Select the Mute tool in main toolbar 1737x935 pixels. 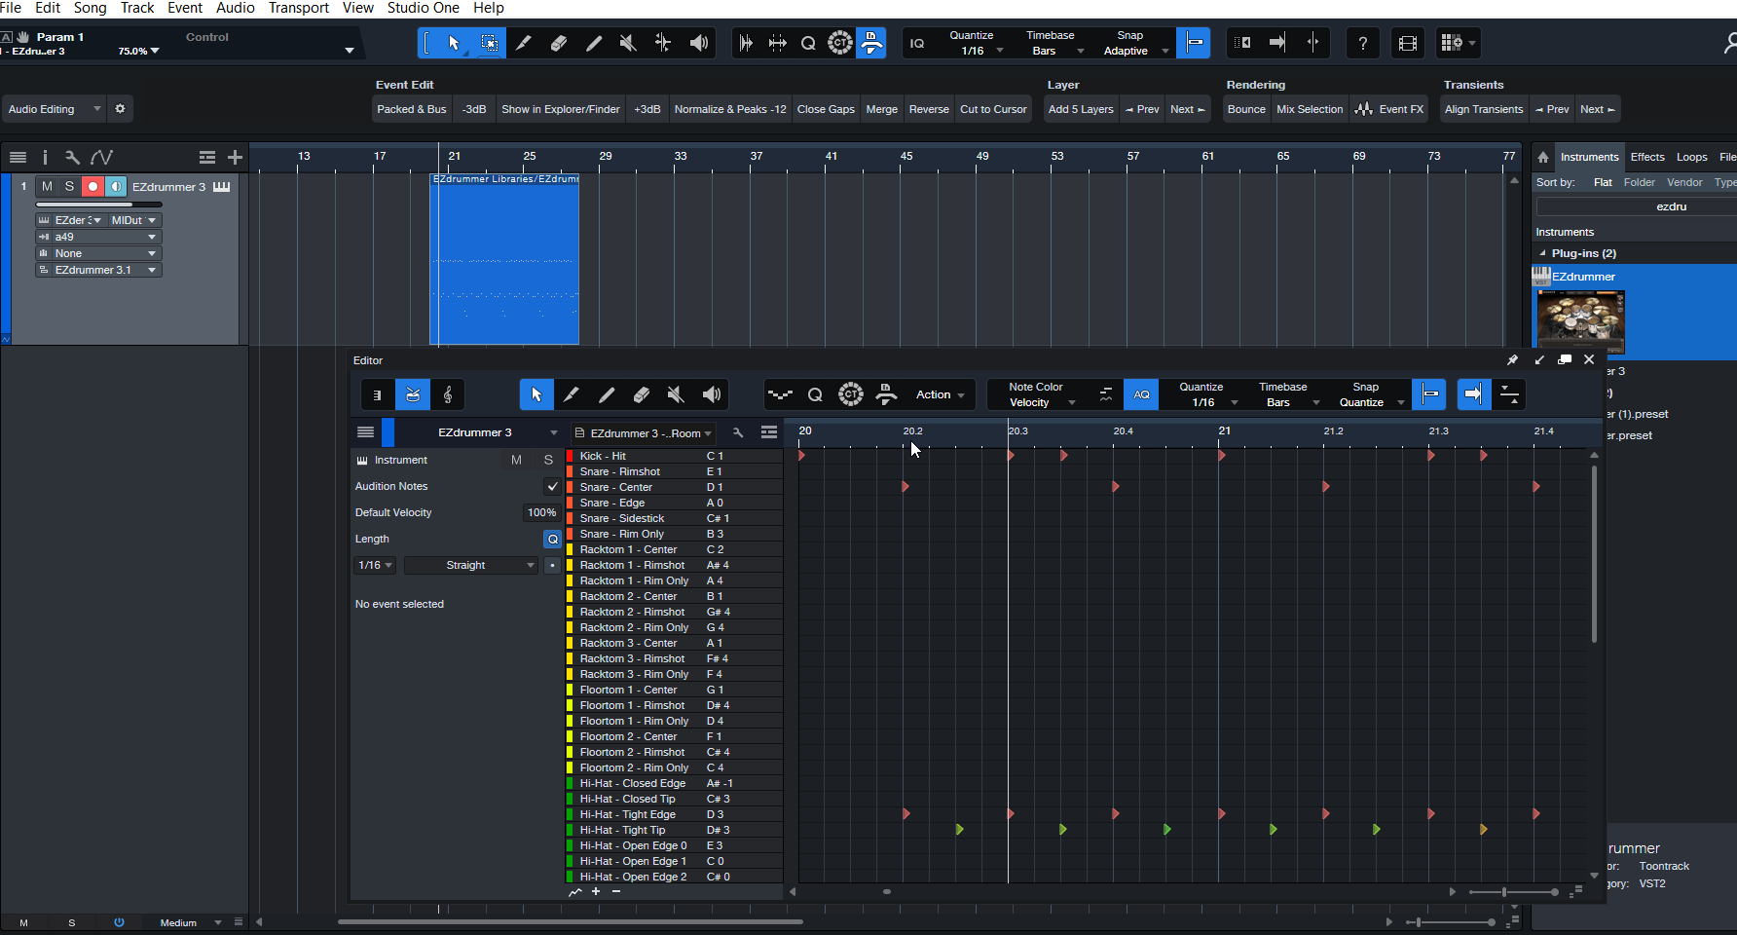(629, 43)
